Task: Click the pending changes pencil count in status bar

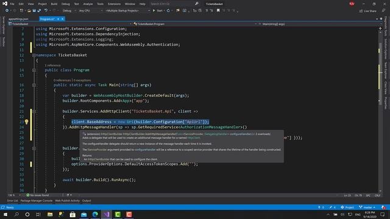Action: 333,207
